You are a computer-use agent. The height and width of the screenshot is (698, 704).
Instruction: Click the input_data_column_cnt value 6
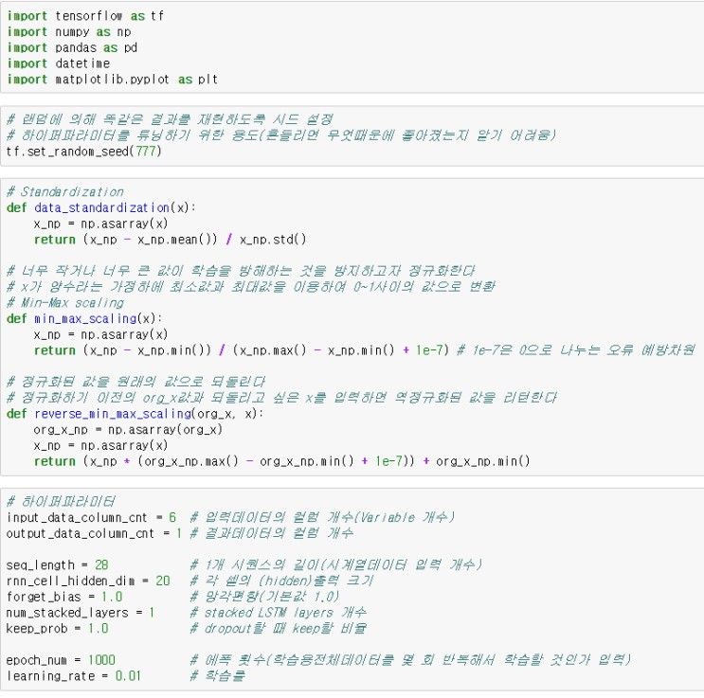(171, 517)
